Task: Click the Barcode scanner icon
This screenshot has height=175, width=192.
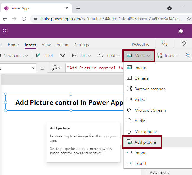Action: 129,89
